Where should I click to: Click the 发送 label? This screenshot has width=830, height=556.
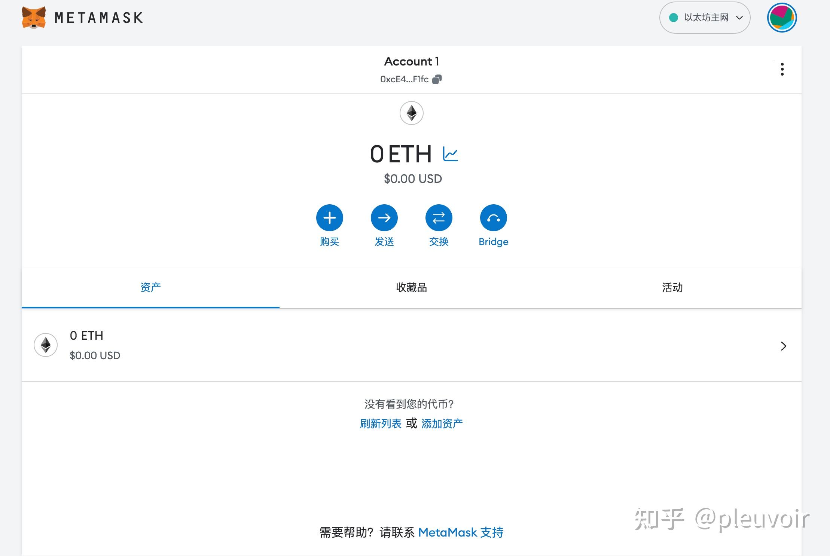click(384, 242)
